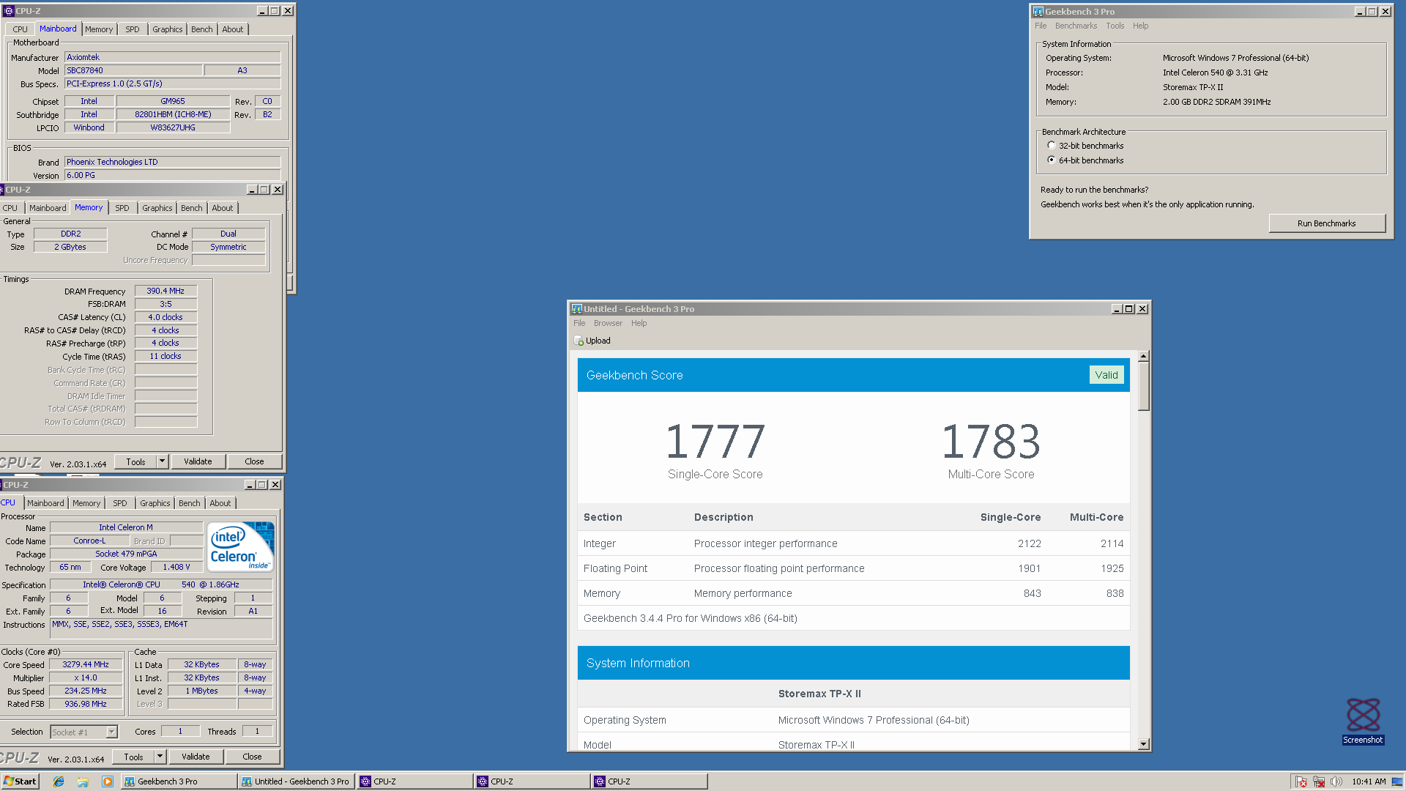Open the Socket #1 selection dropdown
This screenshot has height=791, width=1406.
click(111, 732)
